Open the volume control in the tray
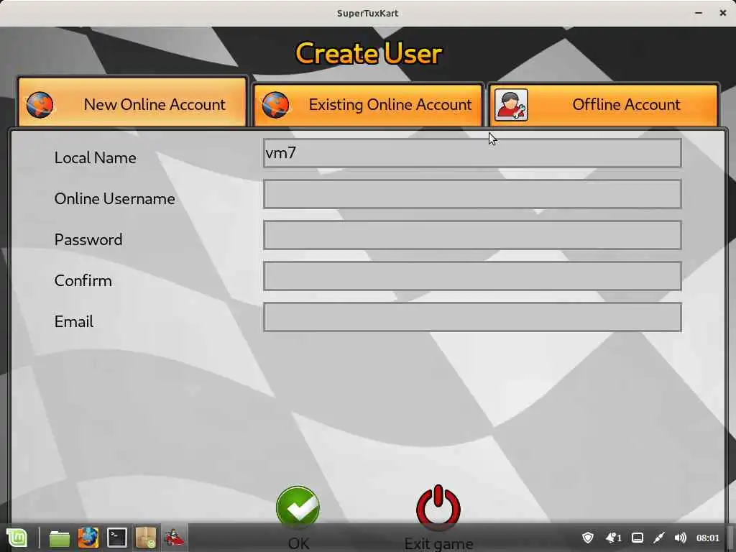The width and height of the screenshot is (736, 552). (680, 538)
